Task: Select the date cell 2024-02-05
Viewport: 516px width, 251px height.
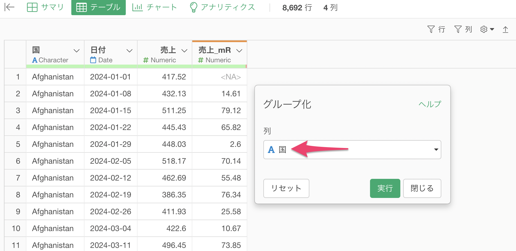Action: [x=111, y=161]
